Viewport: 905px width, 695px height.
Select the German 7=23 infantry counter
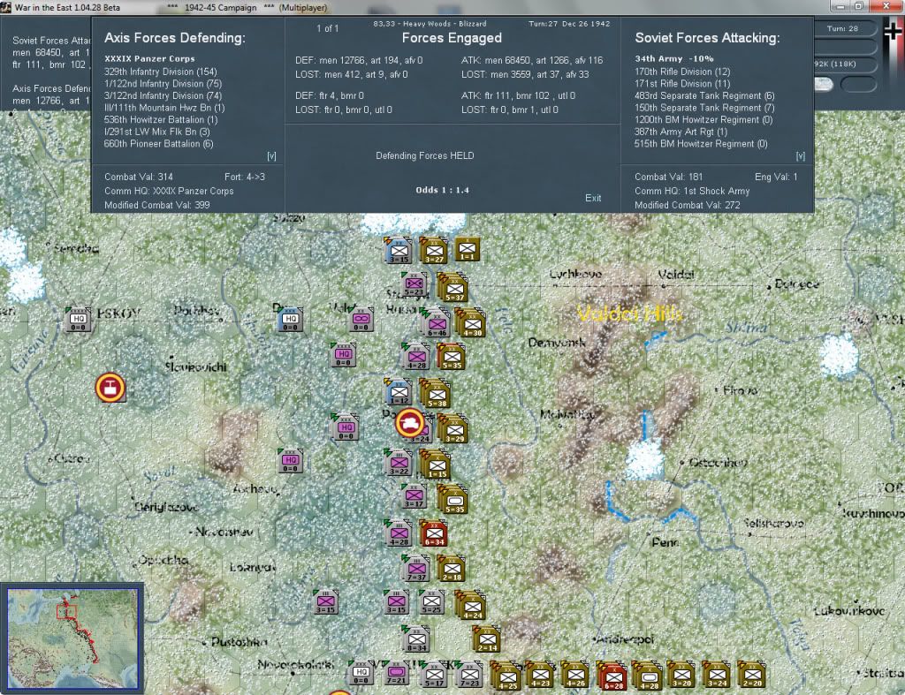(x=469, y=674)
